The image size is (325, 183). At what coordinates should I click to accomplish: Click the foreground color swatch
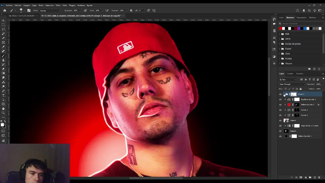(x=2, y=124)
